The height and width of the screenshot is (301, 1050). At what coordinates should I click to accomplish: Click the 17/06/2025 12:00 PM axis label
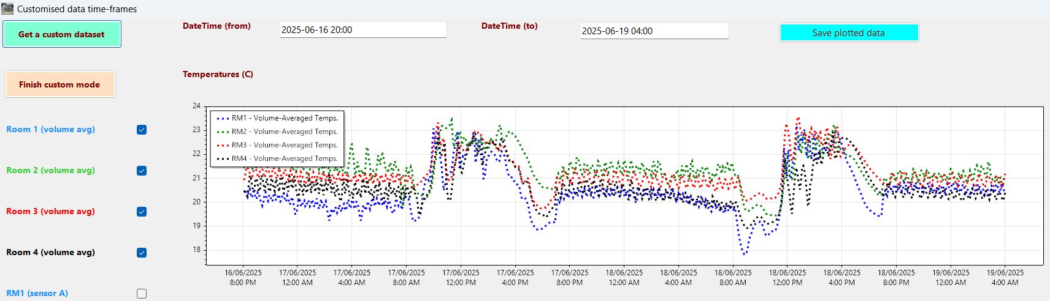461,278
